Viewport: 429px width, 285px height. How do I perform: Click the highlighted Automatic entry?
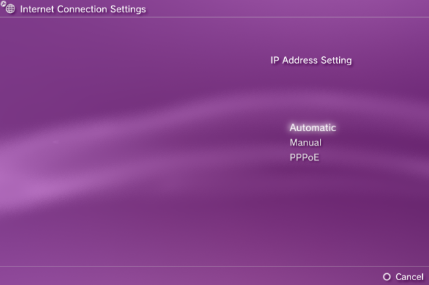(x=313, y=128)
